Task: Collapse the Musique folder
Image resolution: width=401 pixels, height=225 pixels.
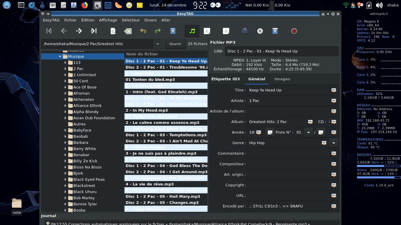Action: [60, 57]
